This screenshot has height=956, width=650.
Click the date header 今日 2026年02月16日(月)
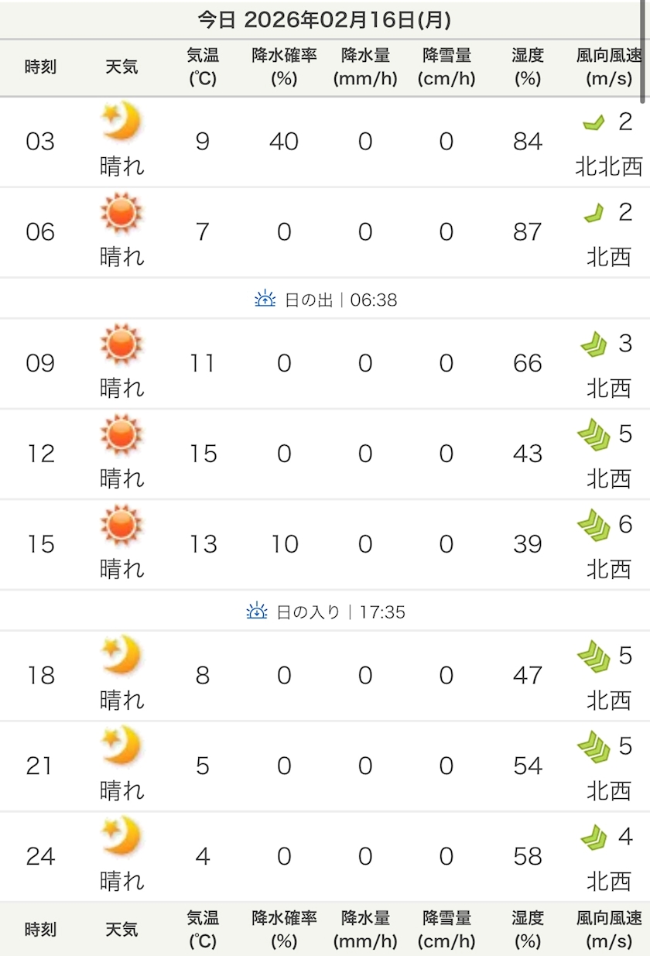tap(324, 19)
